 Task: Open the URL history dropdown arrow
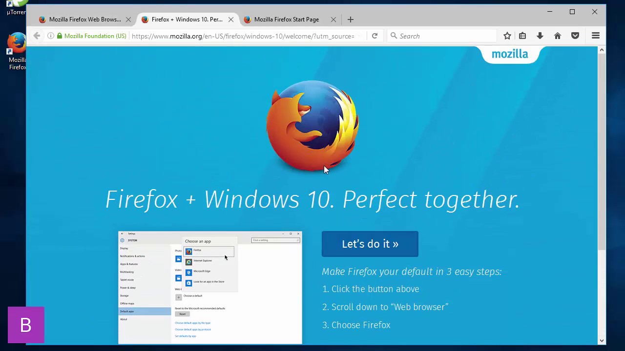pos(360,36)
